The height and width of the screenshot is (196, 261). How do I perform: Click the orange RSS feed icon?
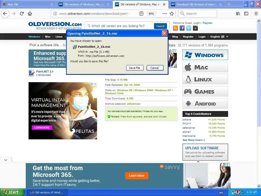pos(175,28)
